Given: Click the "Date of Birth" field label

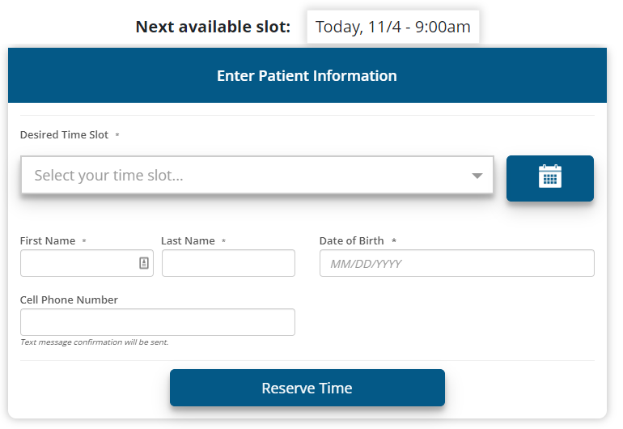Looking at the screenshot, I should click(351, 240).
